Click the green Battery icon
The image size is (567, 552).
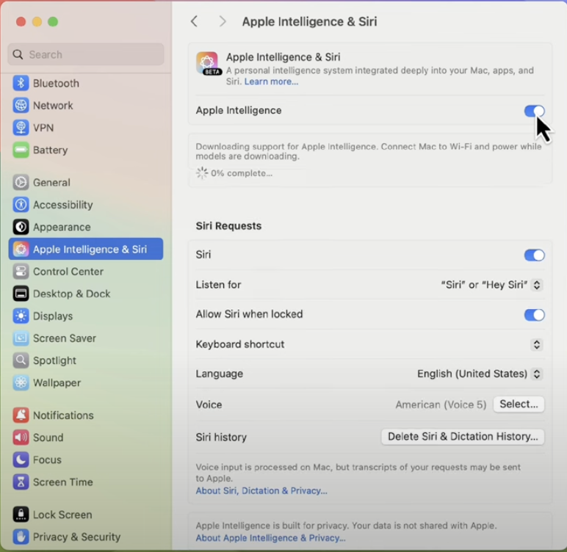point(21,150)
